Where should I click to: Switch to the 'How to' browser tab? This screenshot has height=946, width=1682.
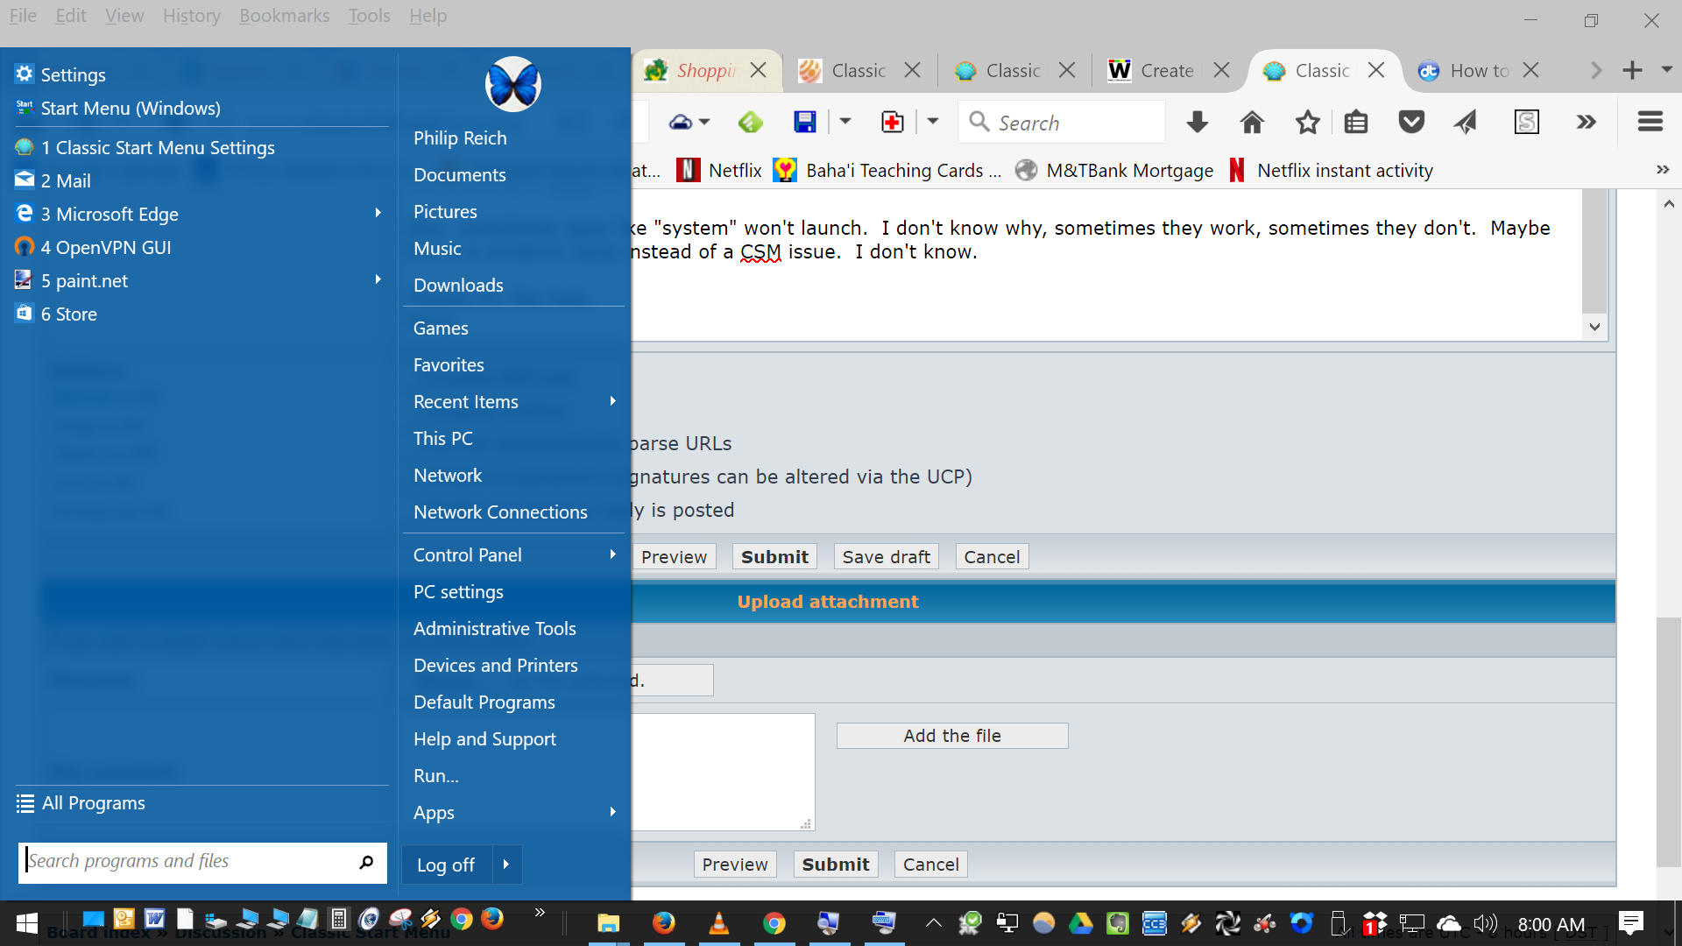1477,71
